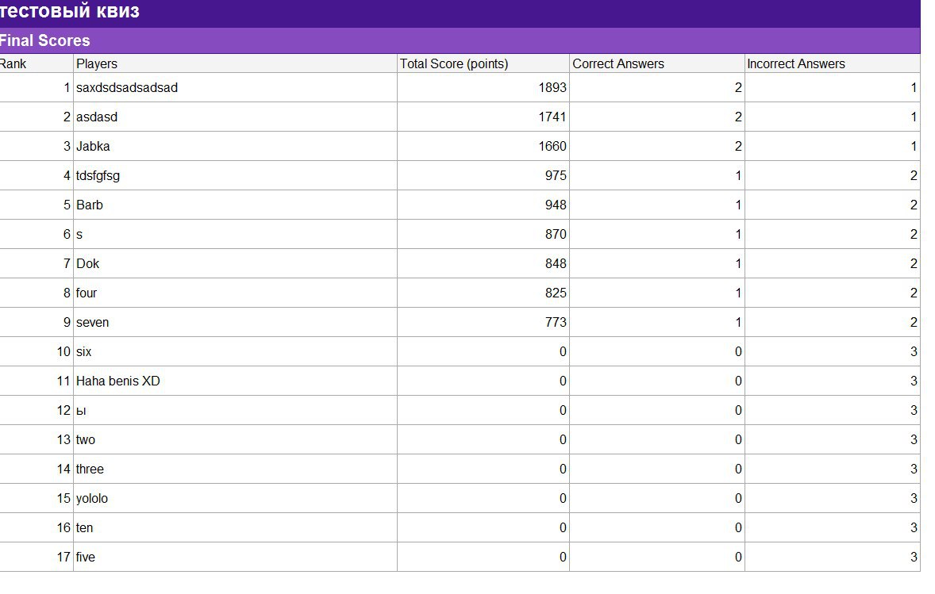The width and height of the screenshot is (935, 594).
Task: Click player name 'yololo'
Action: pos(92,499)
